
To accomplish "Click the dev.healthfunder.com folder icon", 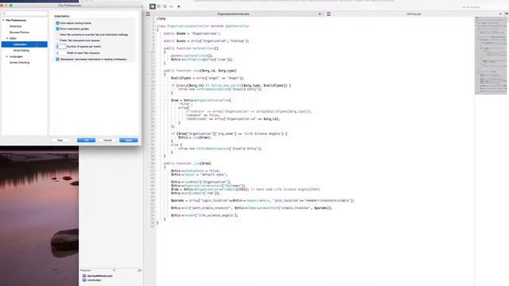I will coord(84,276).
